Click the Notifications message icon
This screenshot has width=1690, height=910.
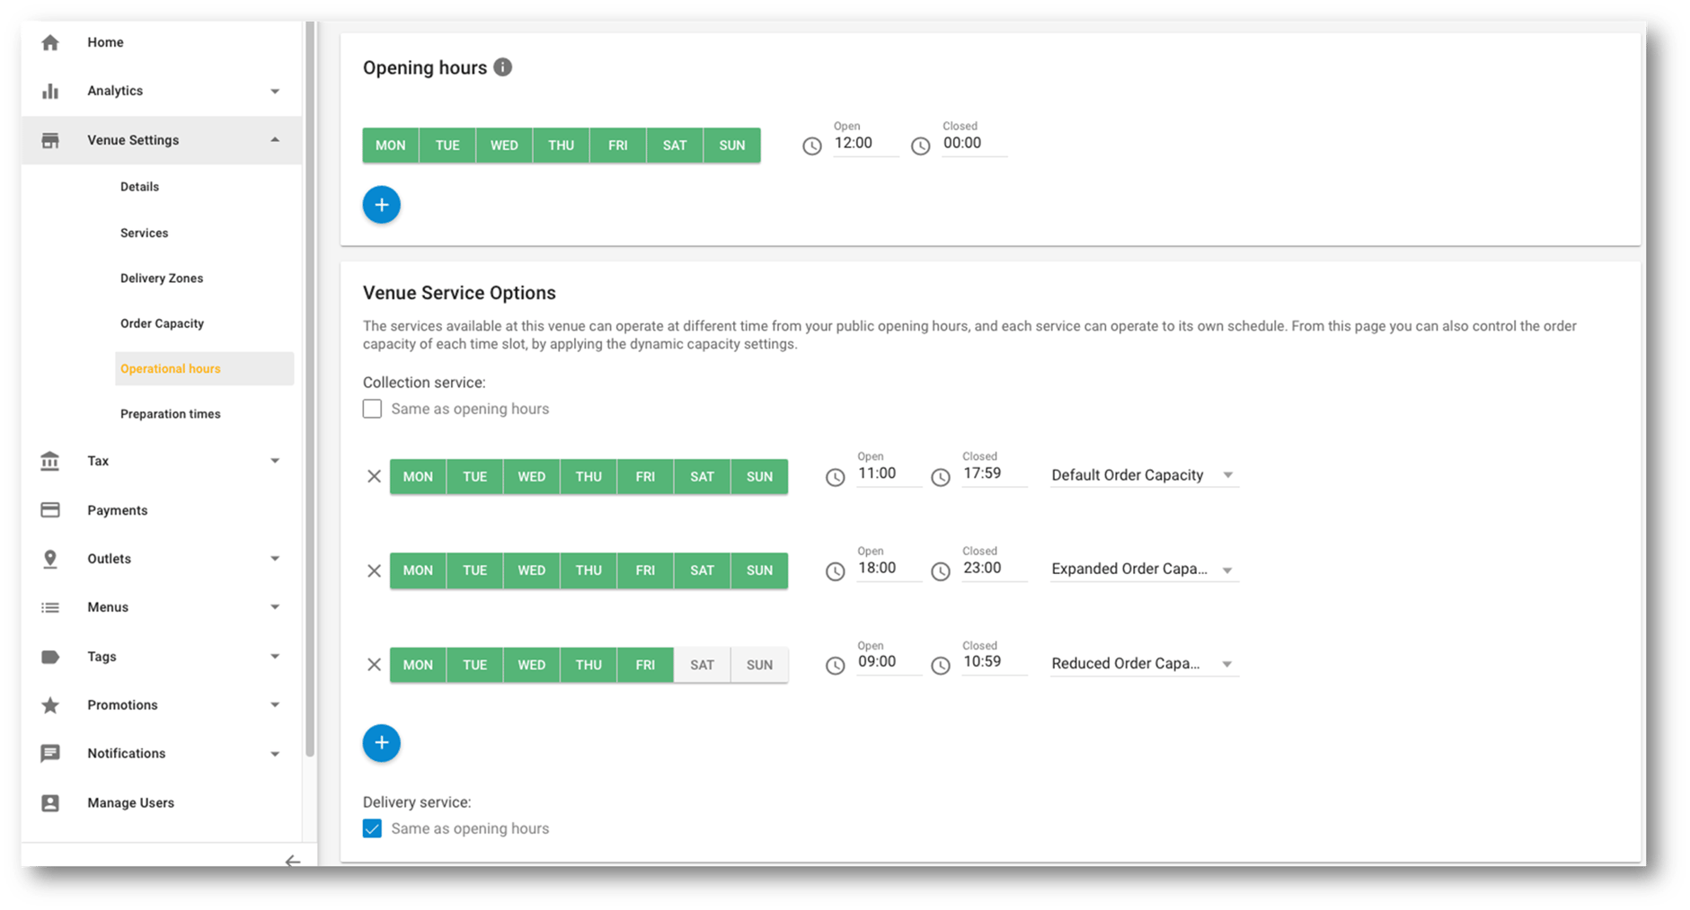50,753
